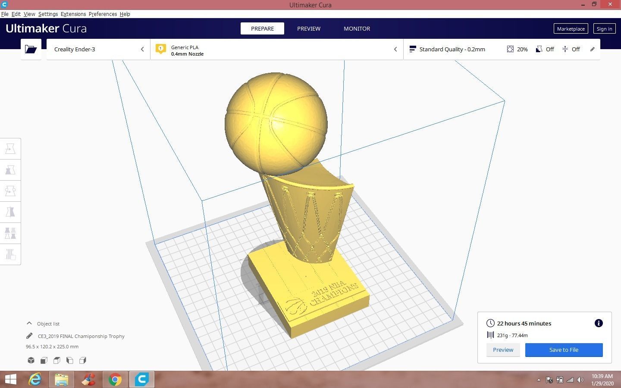The image size is (621, 388).
Task: Open the Settings menu
Action: click(48, 14)
